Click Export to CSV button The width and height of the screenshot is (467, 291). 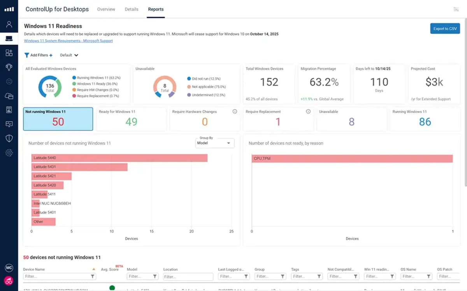pos(445,29)
